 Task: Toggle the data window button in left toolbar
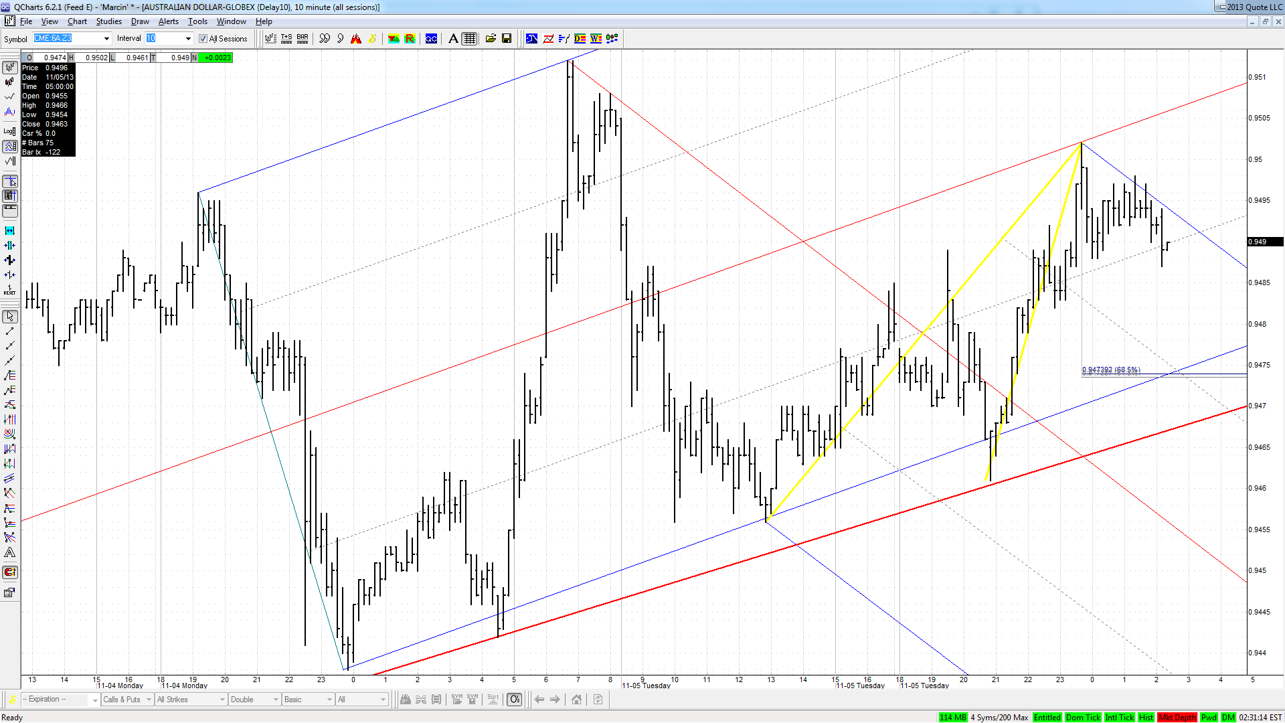click(x=10, y=196)
